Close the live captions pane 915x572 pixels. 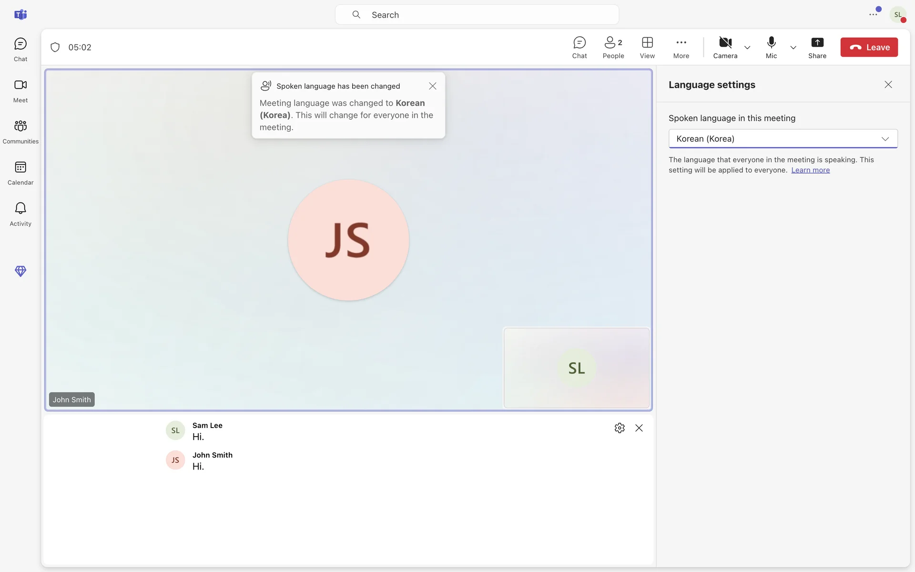[x=639, y=428]
